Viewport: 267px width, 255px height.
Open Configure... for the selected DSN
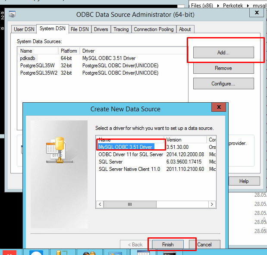tap(223, 84)
